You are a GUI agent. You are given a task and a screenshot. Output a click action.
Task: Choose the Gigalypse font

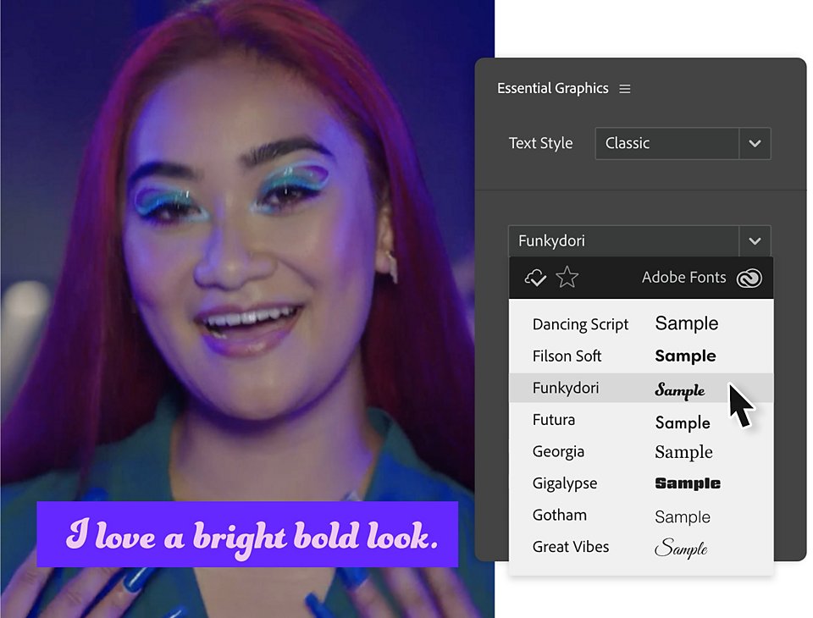tap(641, 483)
